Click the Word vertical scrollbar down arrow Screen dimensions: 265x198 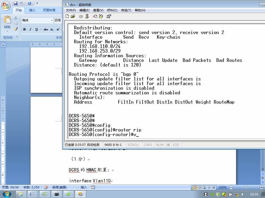(262, 169)
